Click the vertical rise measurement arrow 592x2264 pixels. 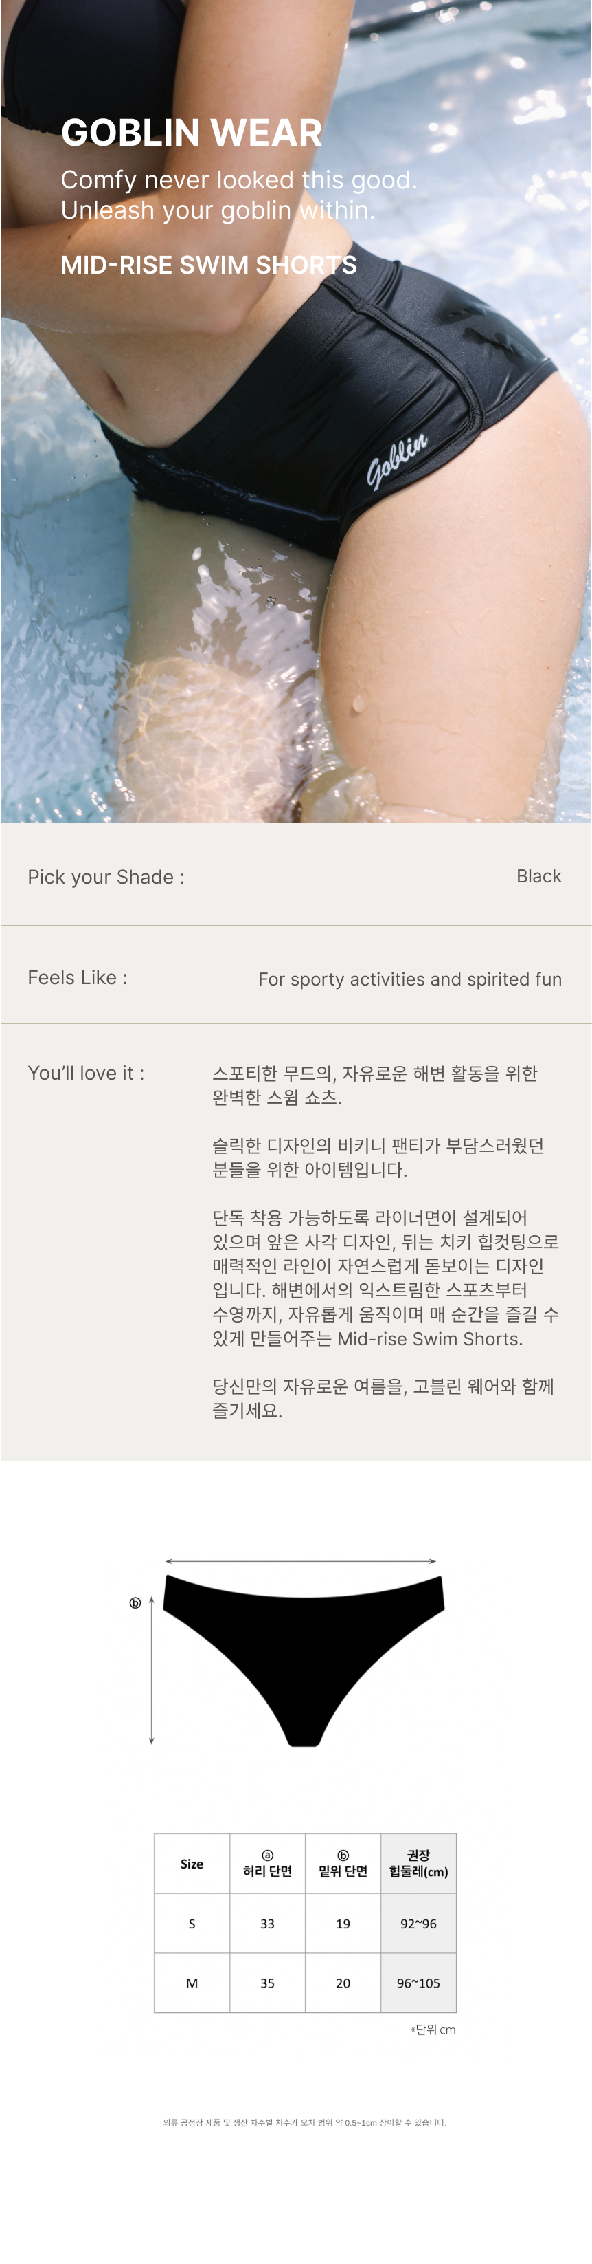pyautogui.click(x=152, y=1670)
